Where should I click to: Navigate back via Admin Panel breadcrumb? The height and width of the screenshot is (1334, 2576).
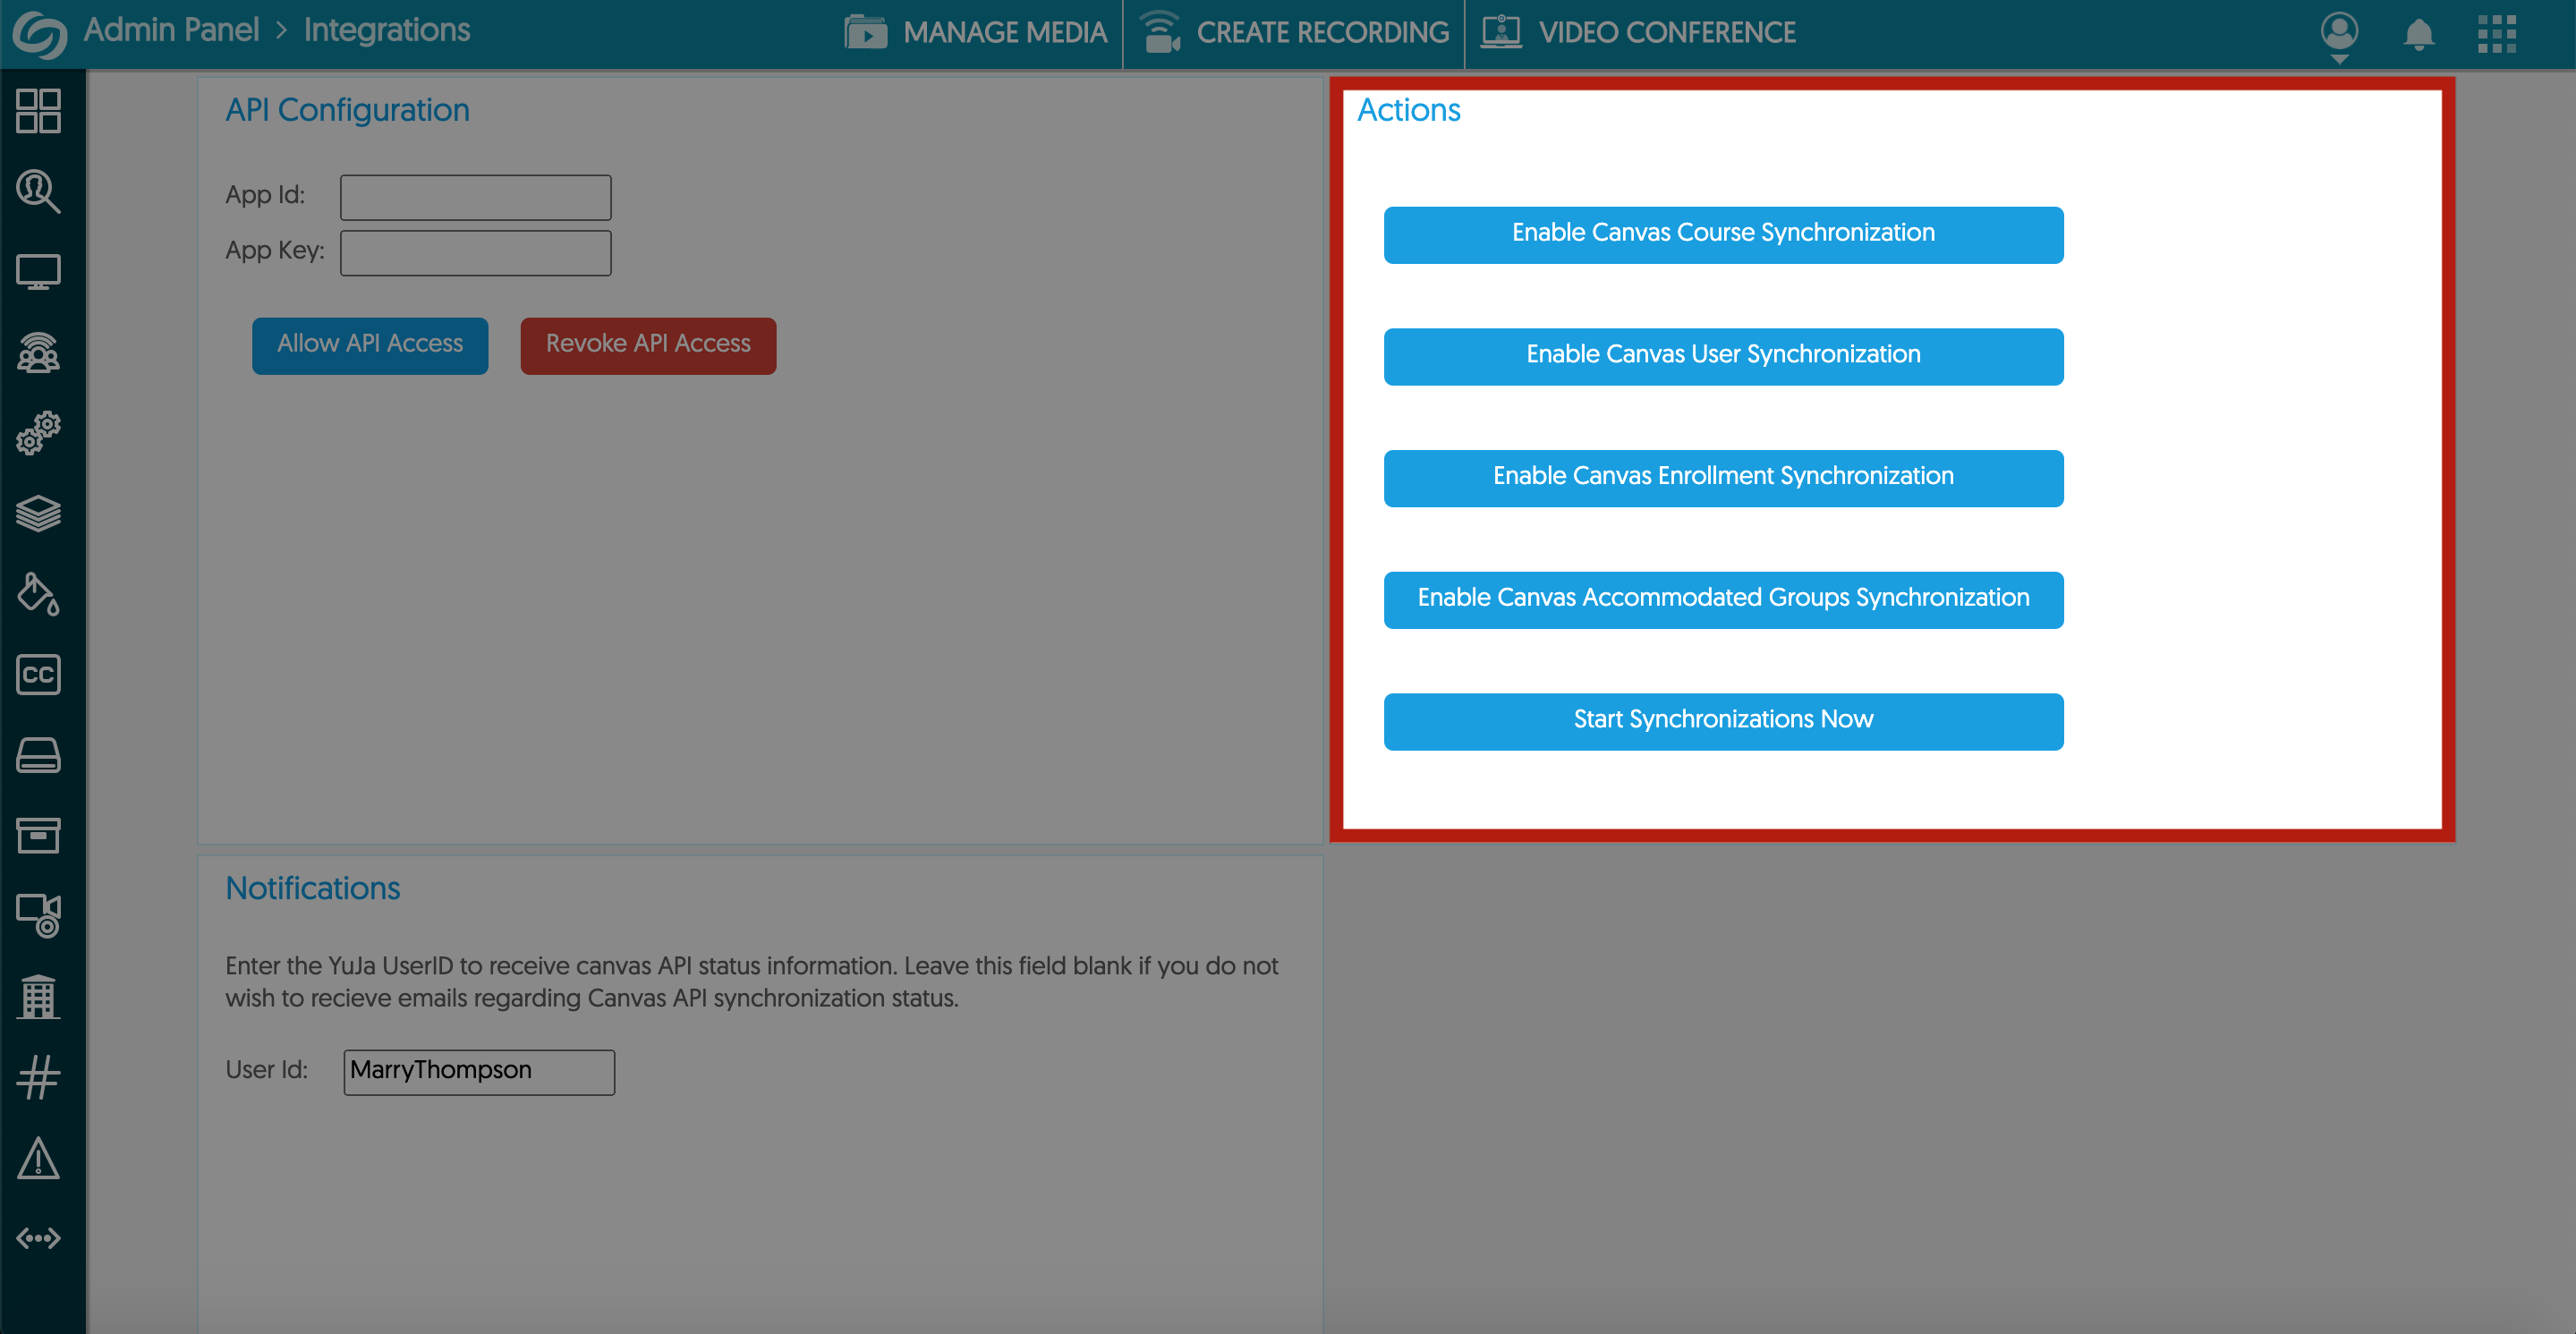pyautogui.click(x=169, y=30)
